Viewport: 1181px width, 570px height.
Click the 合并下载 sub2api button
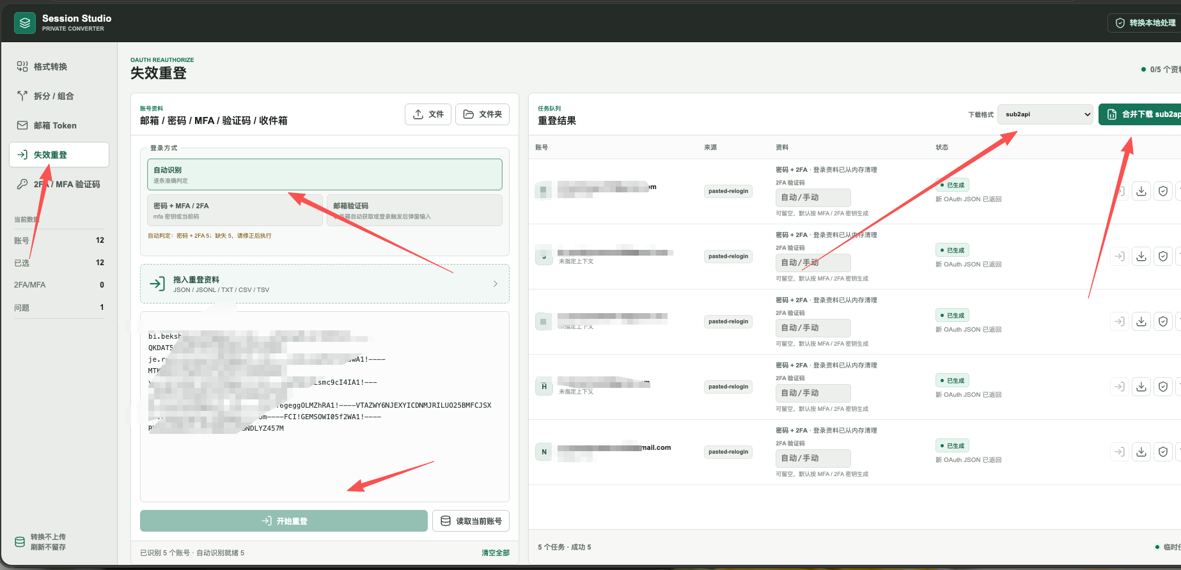[1140, 114]
